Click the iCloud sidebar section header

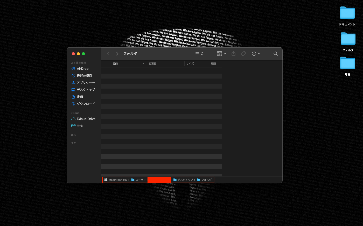pos(75,113)
